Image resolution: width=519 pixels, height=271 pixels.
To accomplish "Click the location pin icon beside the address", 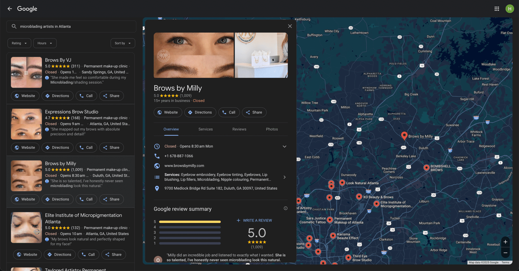I will click(x=157, y=188).
